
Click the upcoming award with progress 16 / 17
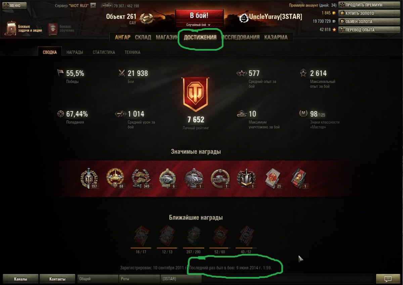coord(141,235)
